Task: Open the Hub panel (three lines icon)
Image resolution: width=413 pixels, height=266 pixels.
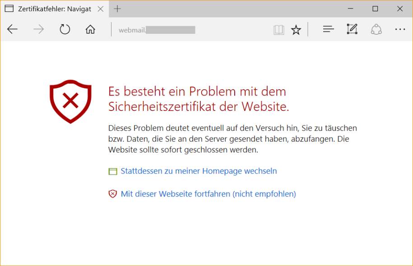Action: [x=328, y=29]
